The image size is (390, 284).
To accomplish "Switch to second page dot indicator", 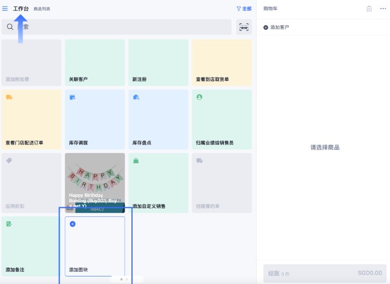I will click(x=127, y=280).
